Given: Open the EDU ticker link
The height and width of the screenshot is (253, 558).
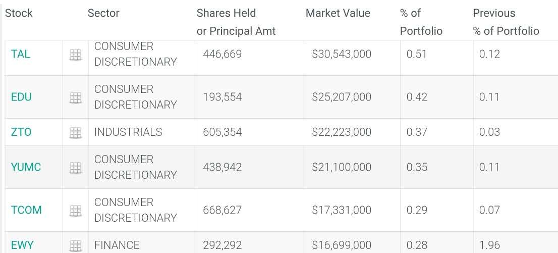Looking at the screenshot, I should 21,97.
